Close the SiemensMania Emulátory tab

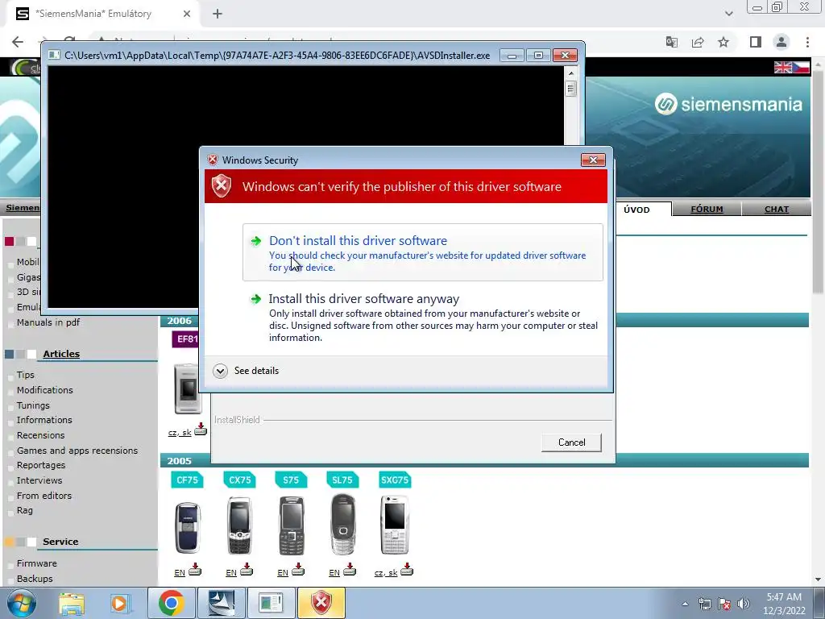tap(187, 15)
